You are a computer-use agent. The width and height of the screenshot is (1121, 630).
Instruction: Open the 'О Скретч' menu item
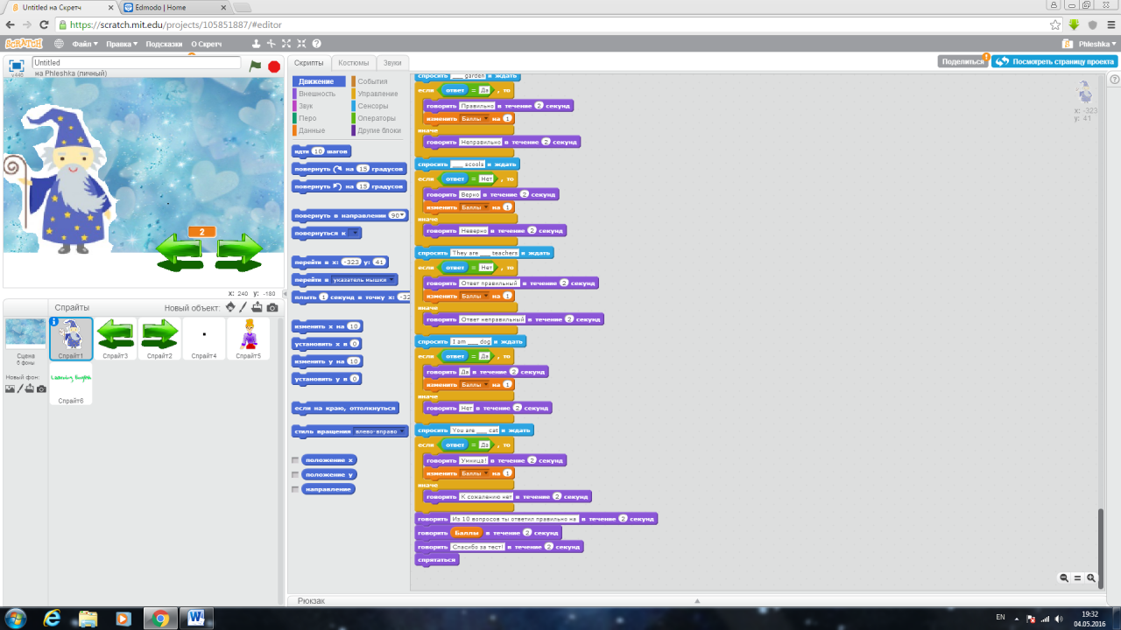pos(207,44)
